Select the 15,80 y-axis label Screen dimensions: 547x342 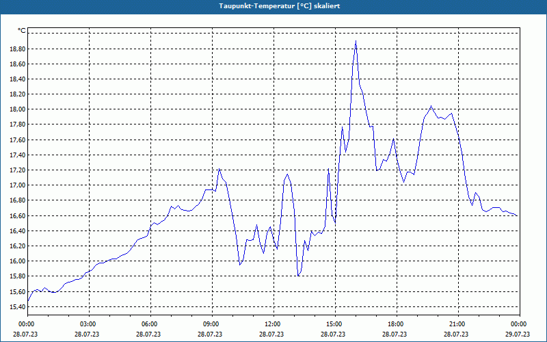[18, 276]
